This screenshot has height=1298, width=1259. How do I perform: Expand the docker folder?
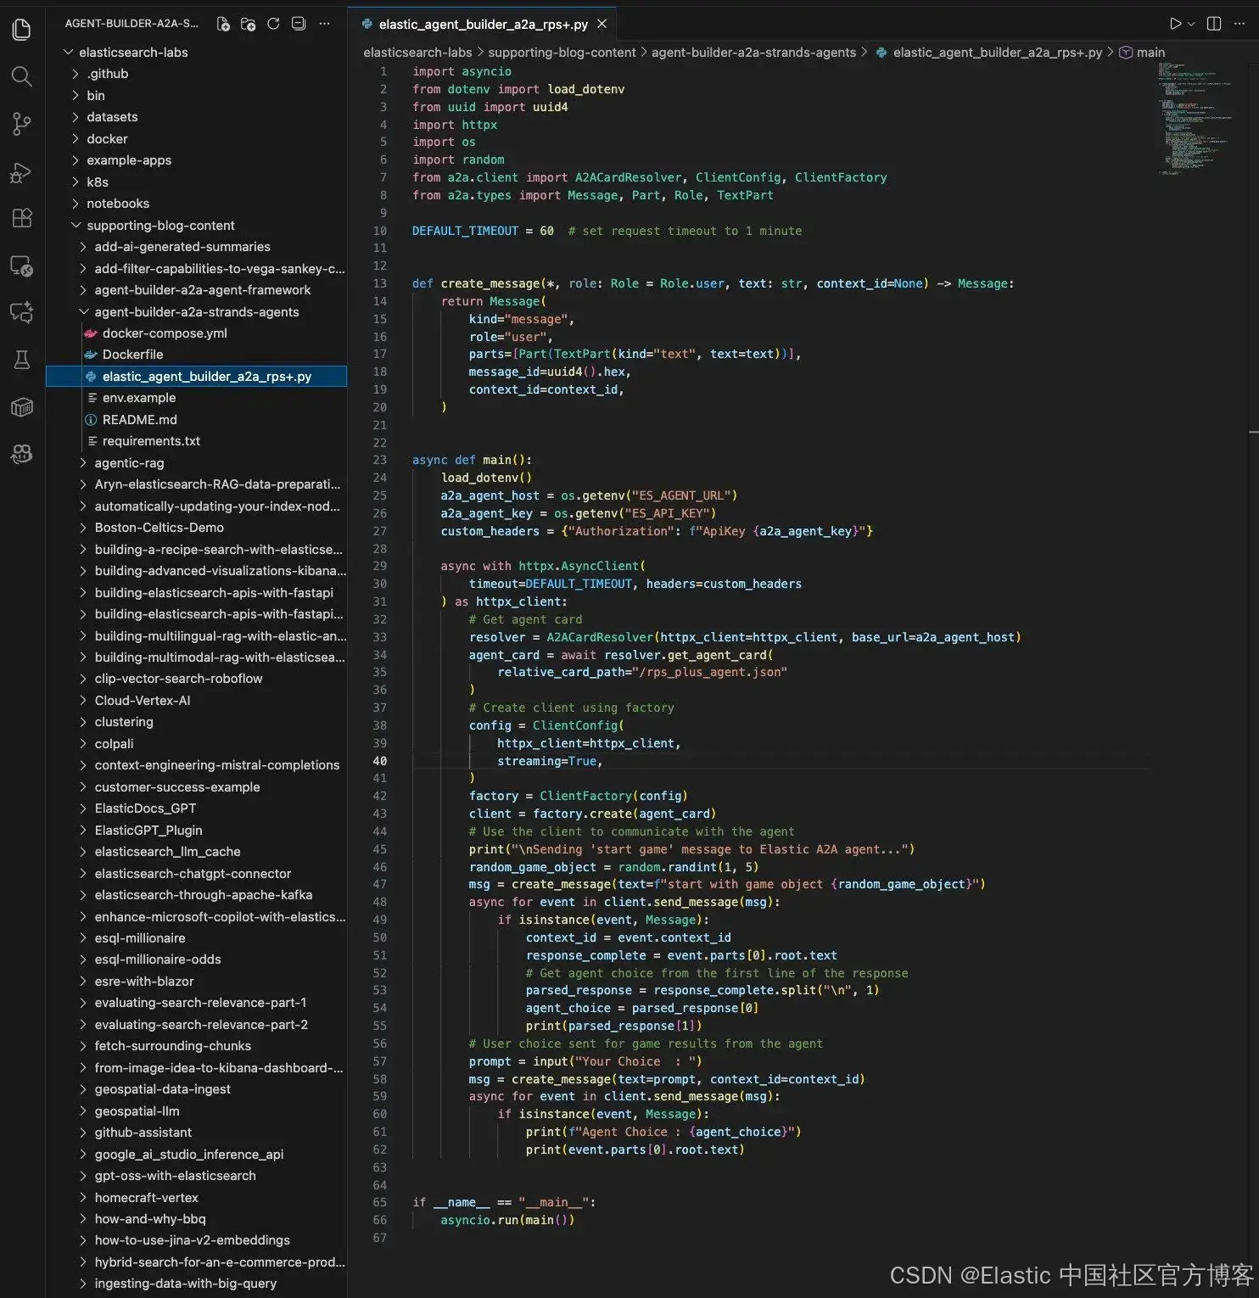(107, 139)
